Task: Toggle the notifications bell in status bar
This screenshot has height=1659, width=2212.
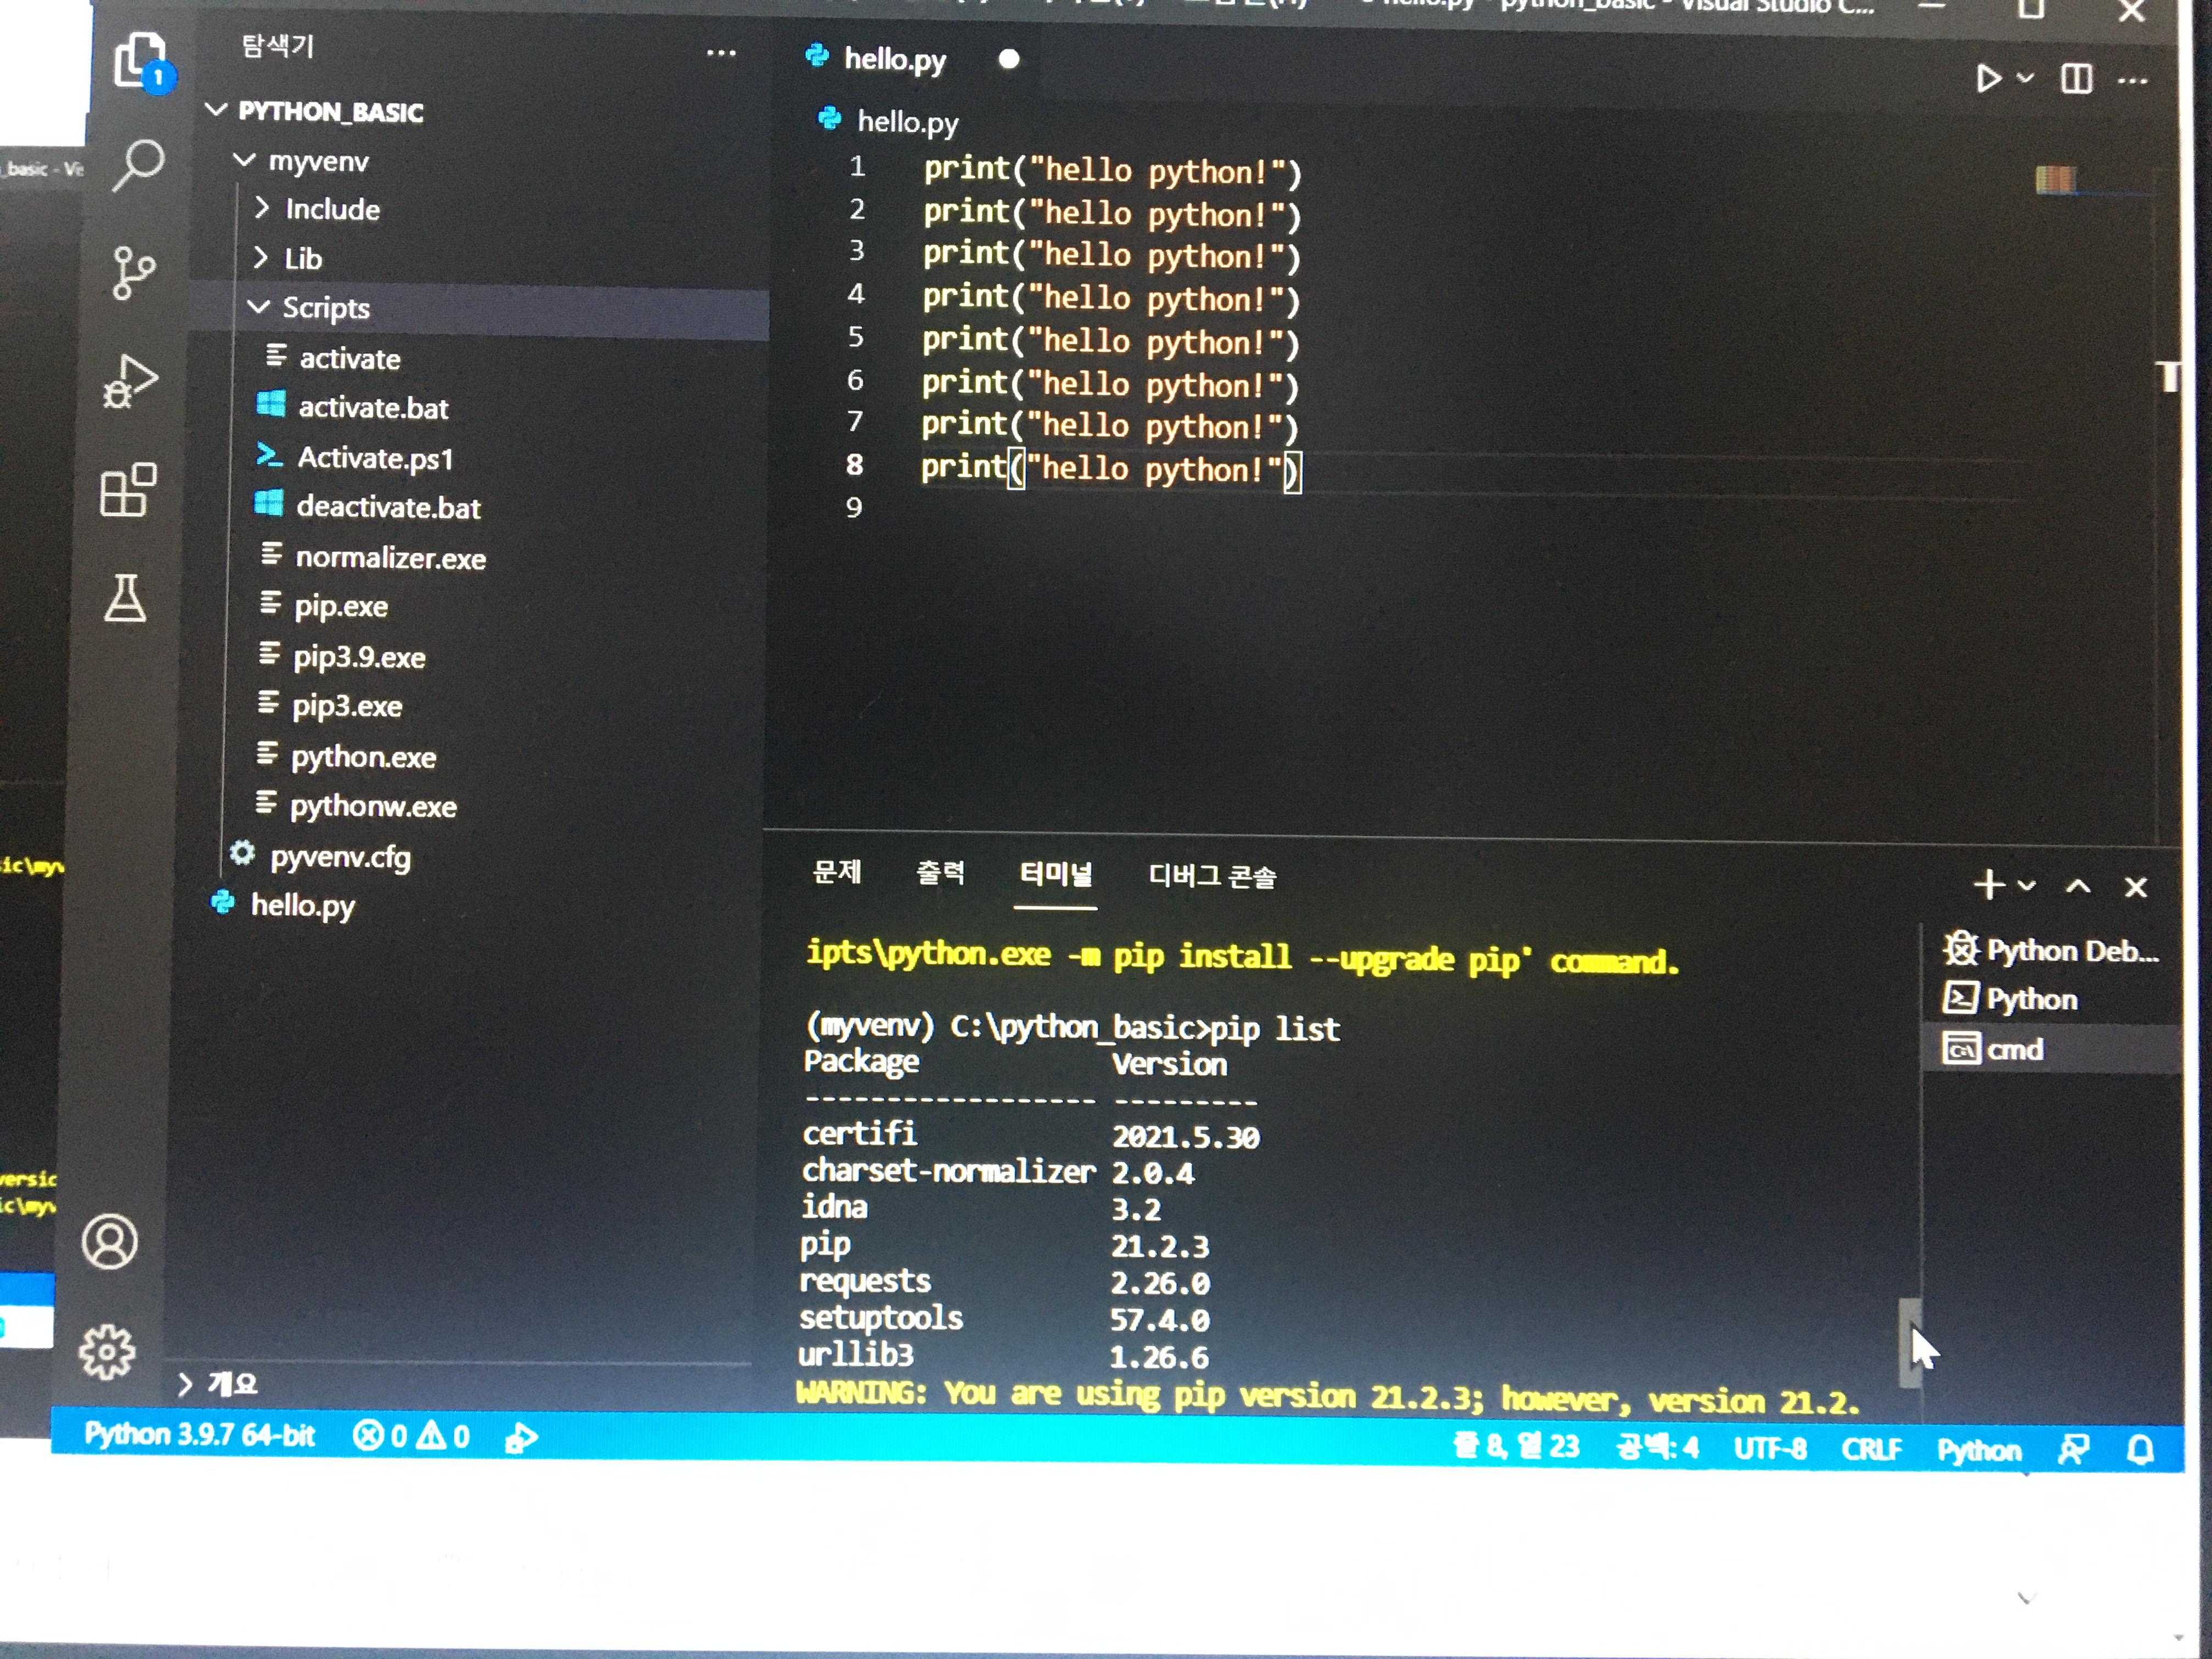Action: pos(2139,1449)
